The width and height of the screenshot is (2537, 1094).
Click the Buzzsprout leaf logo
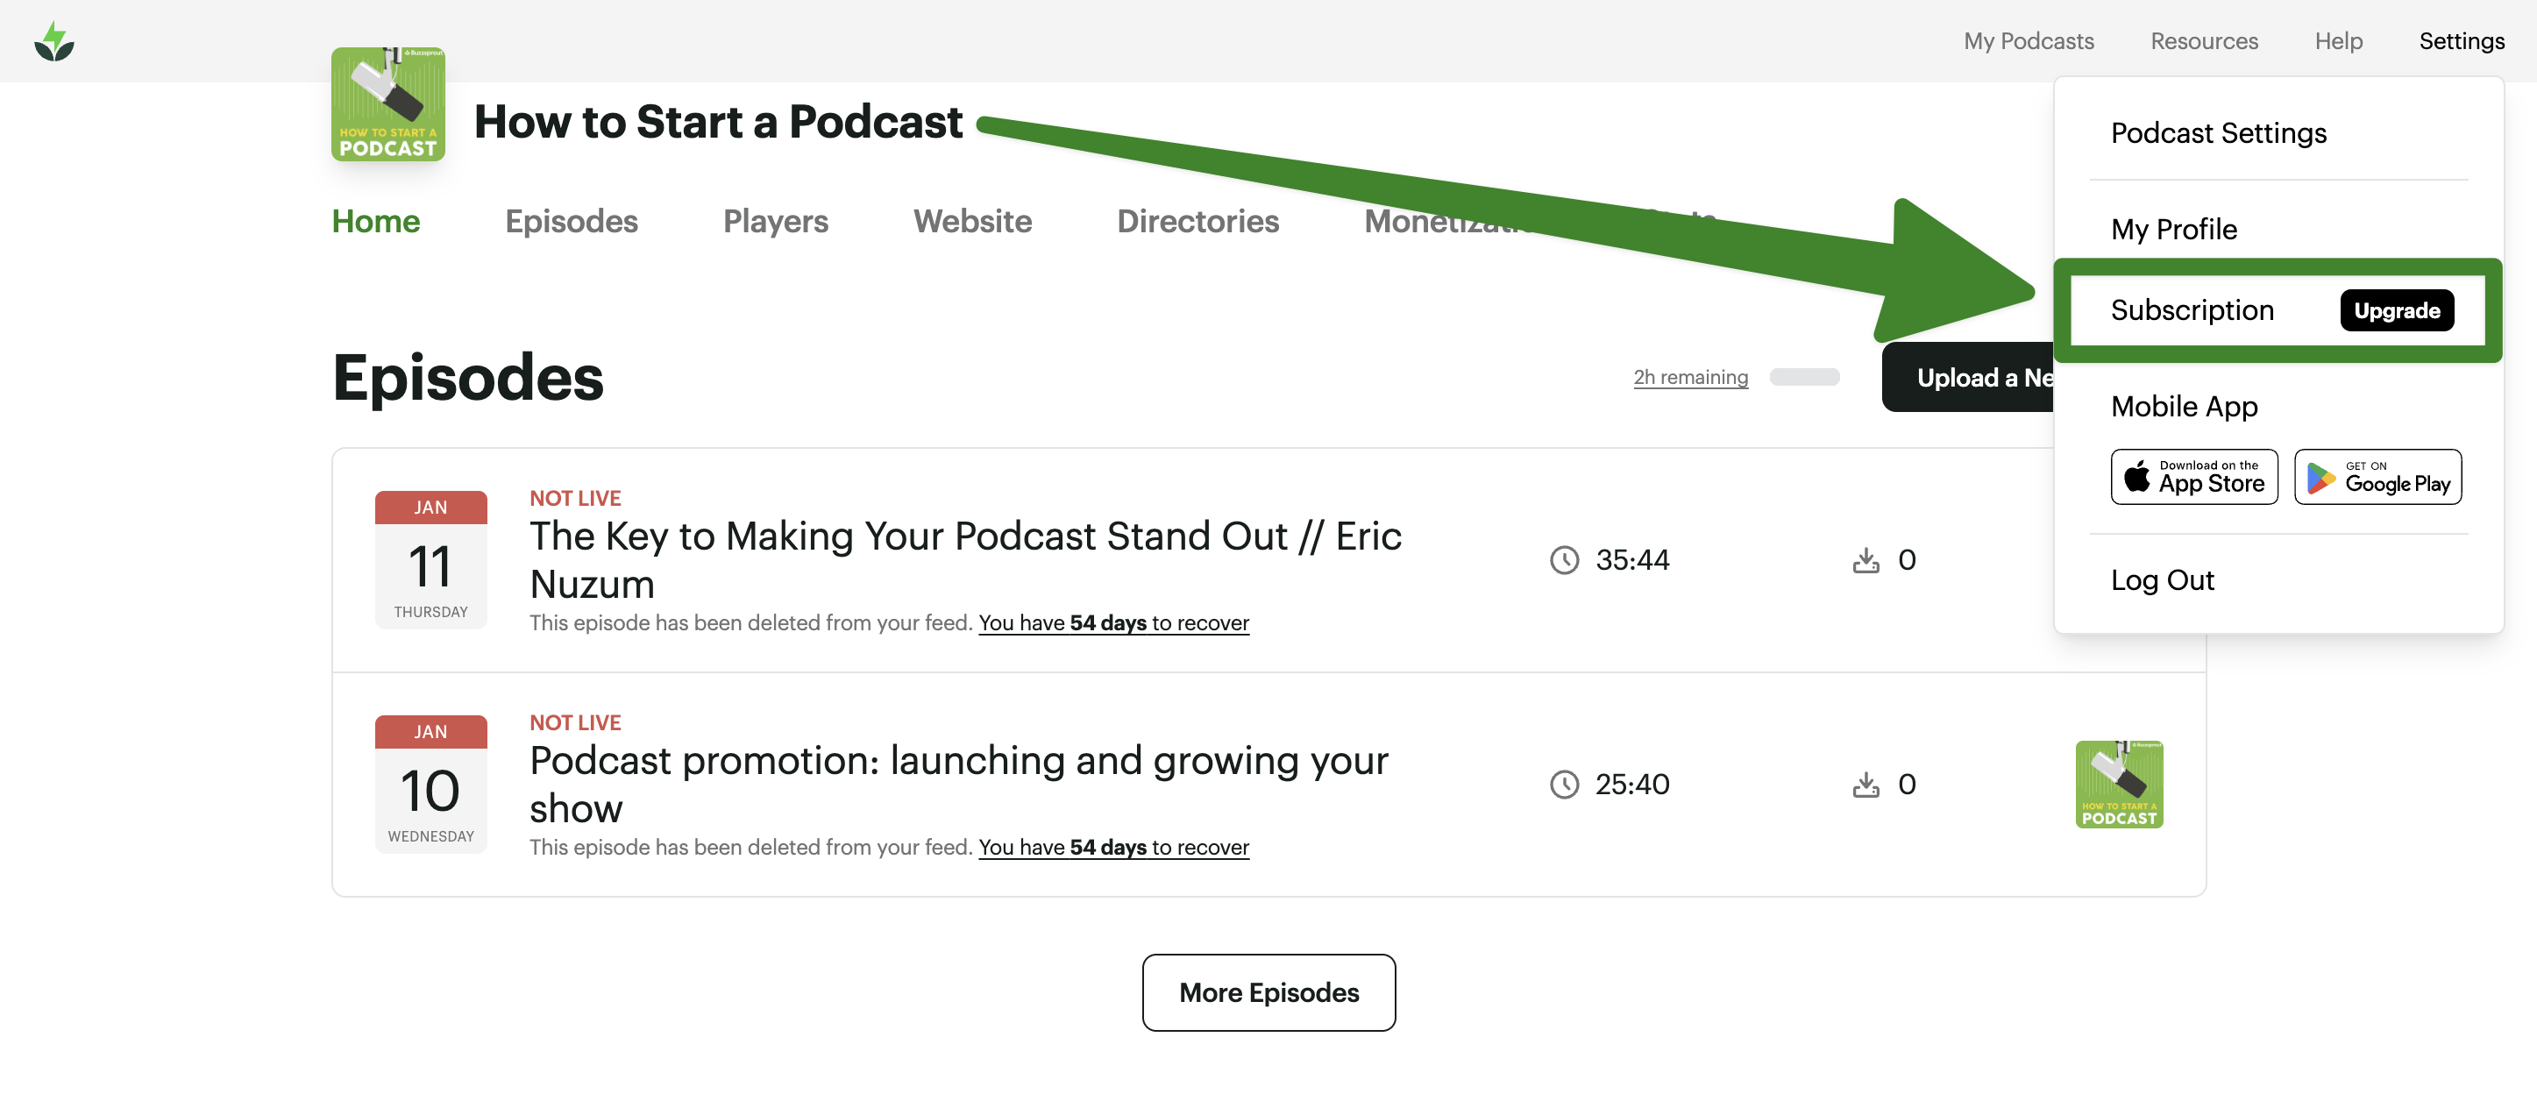click(x=54, y=41)
